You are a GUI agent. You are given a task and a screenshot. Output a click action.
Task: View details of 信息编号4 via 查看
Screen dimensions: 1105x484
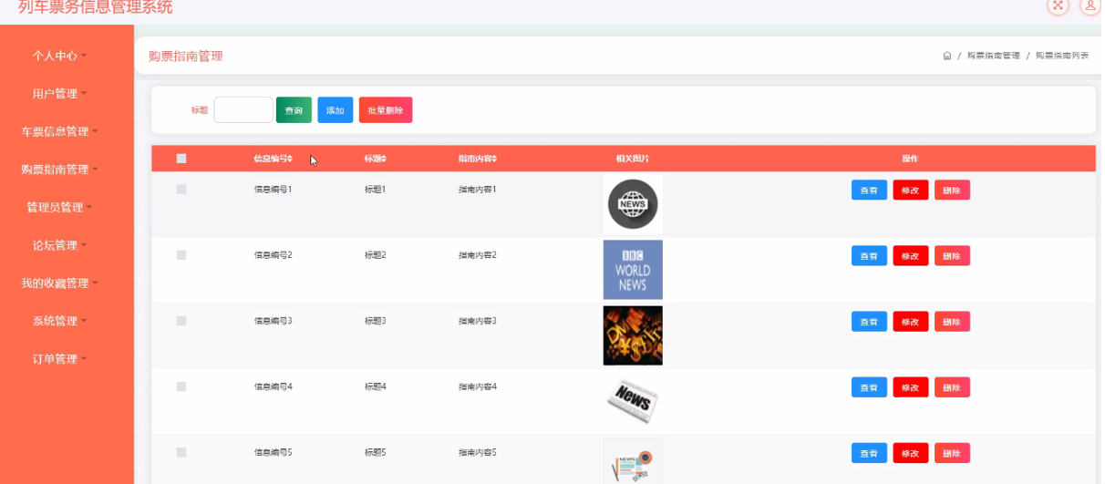(869, 387)
